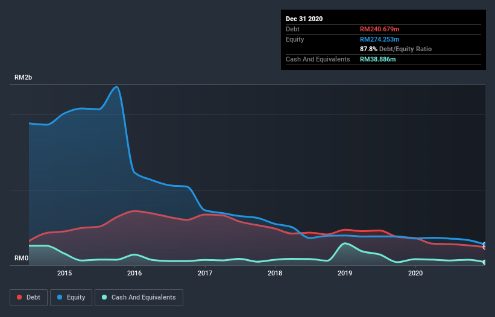Click the red Debt legend dot
The image size is (495, 317).
[19, 297]
